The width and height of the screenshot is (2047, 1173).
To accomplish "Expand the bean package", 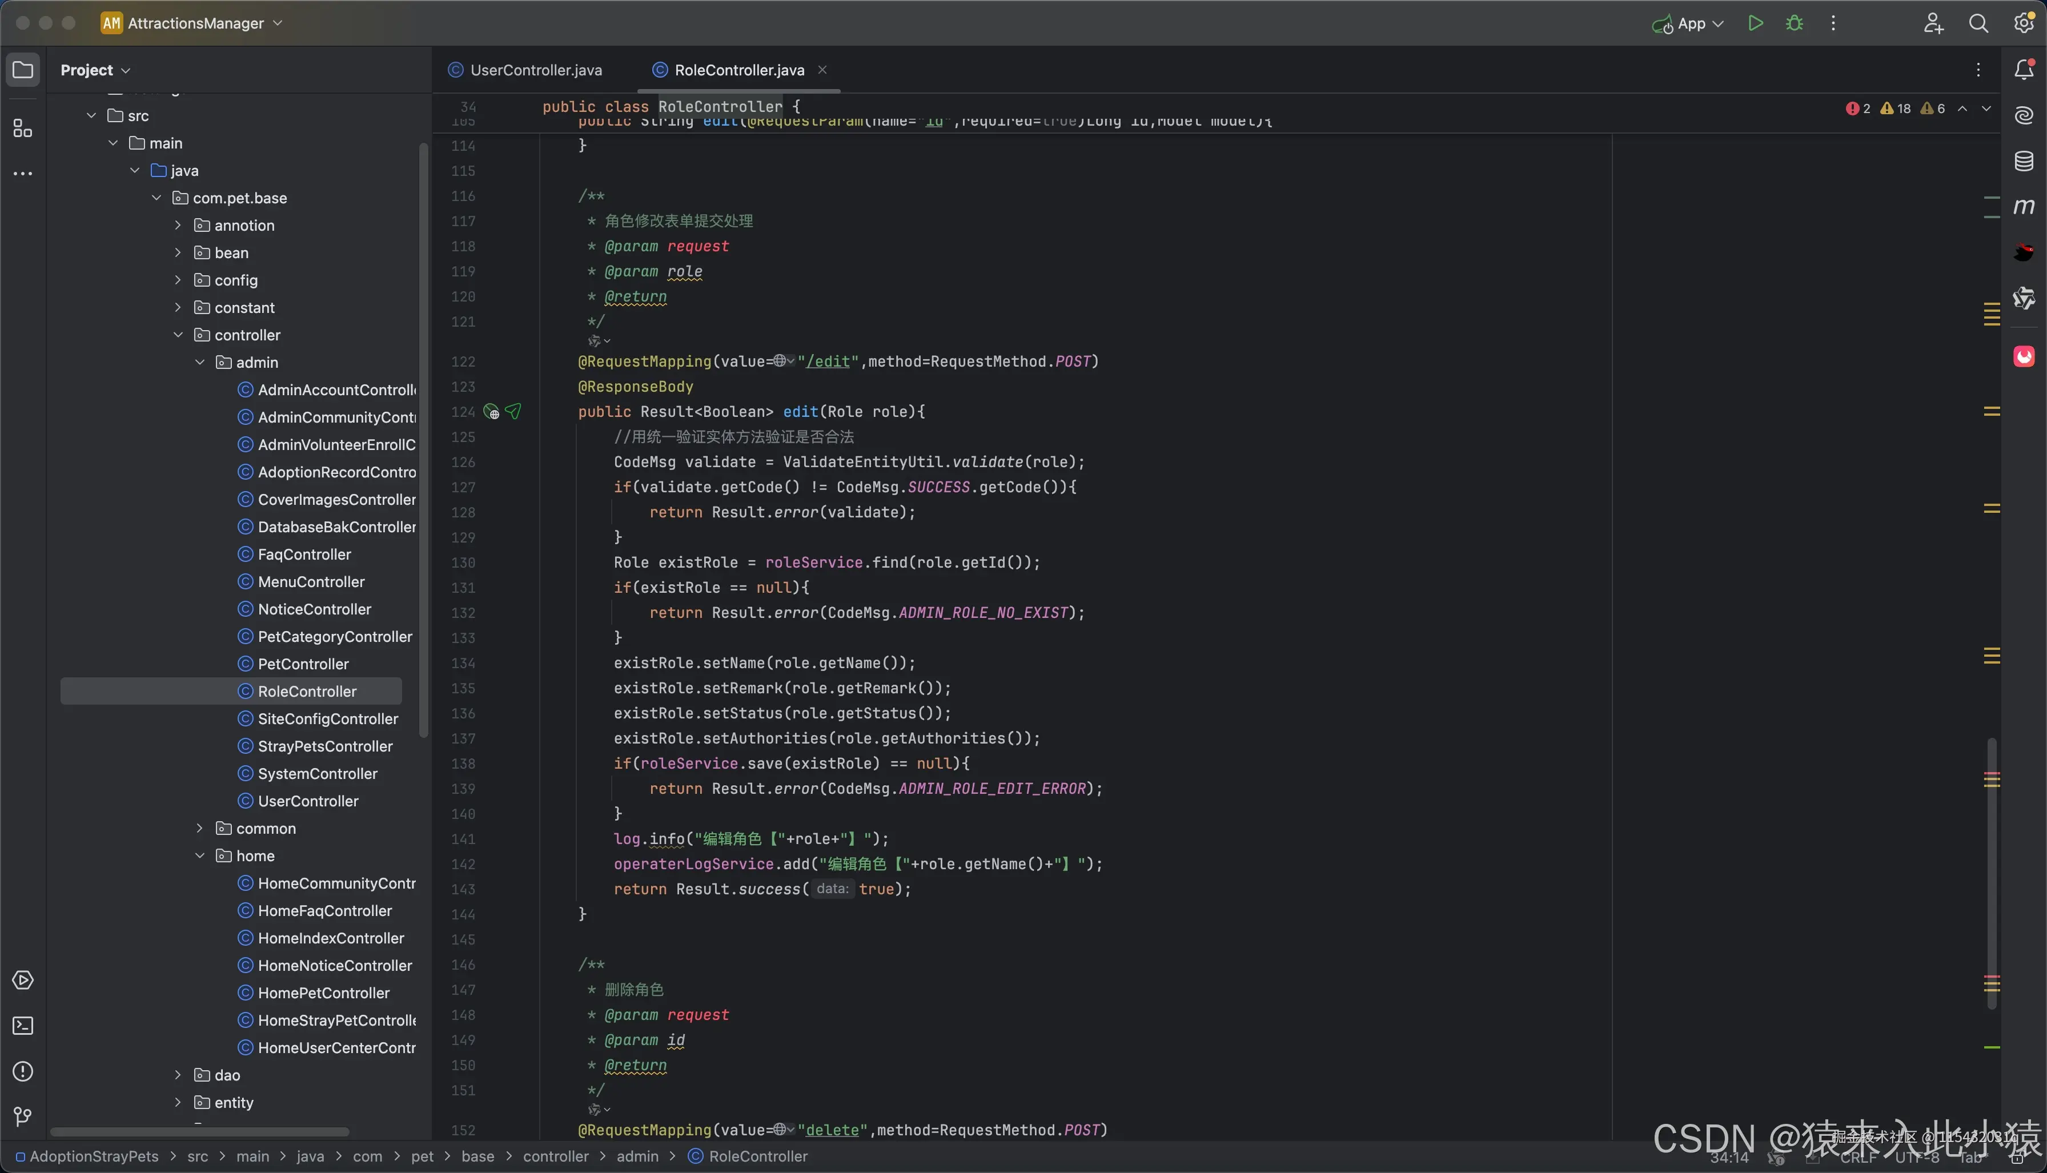I will (x=178, y=253).
